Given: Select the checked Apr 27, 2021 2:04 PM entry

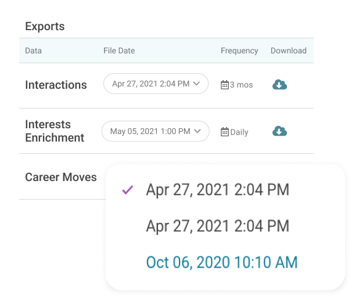Looking at the screenshot, I should [217, 190].
